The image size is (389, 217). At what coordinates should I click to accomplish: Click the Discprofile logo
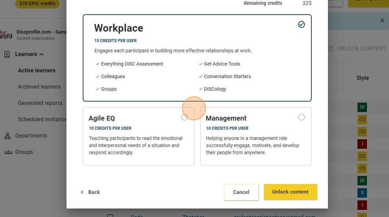click(x=6, y=35)
